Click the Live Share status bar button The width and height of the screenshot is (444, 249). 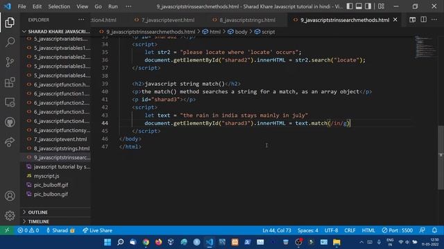pyautogui.click(x=97, y=230)
